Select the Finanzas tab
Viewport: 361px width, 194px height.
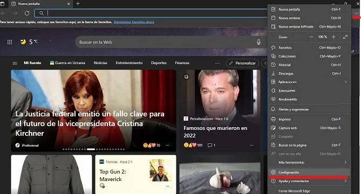182,63
